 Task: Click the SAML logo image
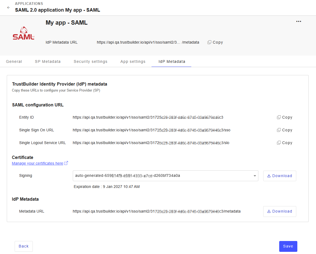tap(24, 34)
